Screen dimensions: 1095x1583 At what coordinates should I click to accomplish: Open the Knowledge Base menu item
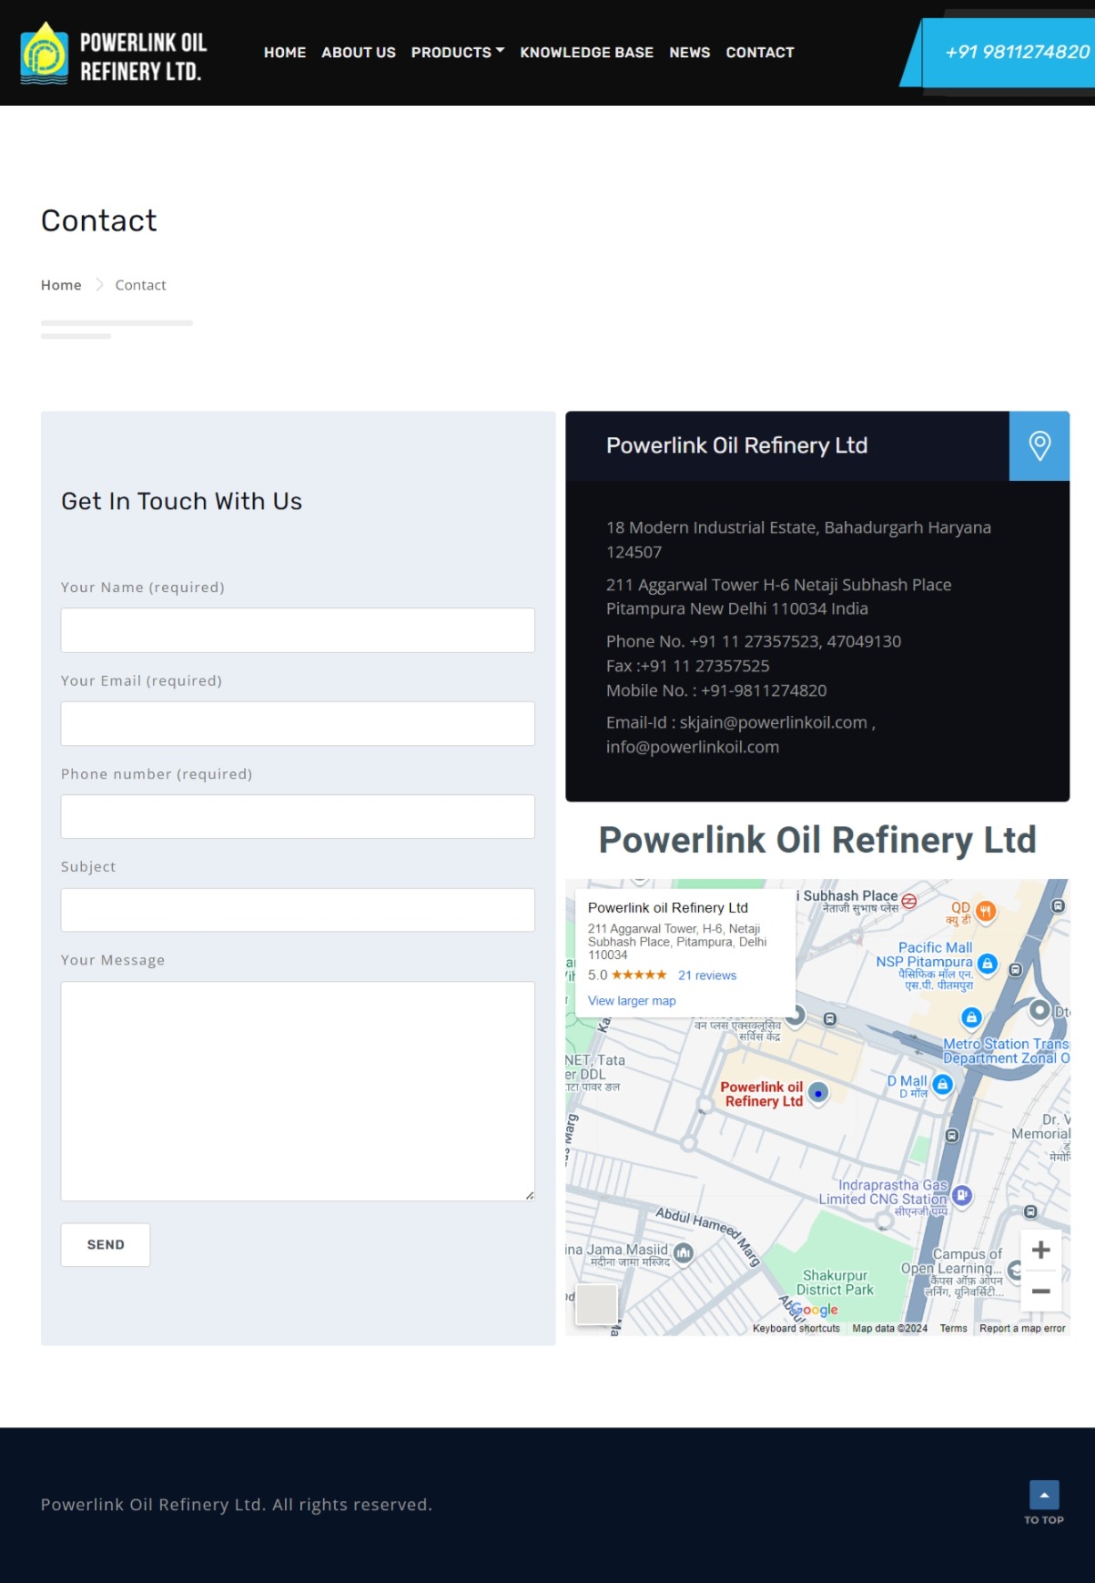586,53
